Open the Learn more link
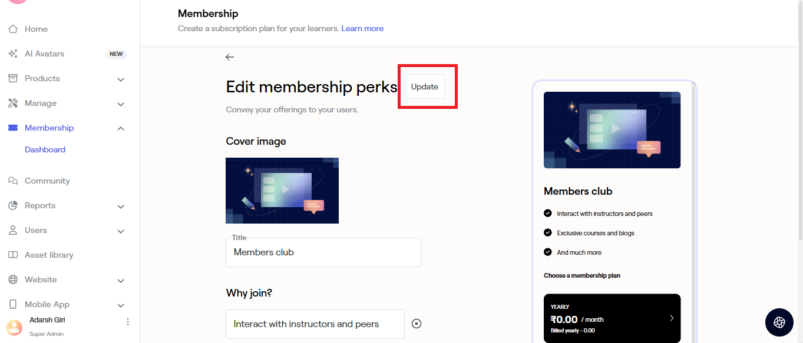 (x=362, y=28)
